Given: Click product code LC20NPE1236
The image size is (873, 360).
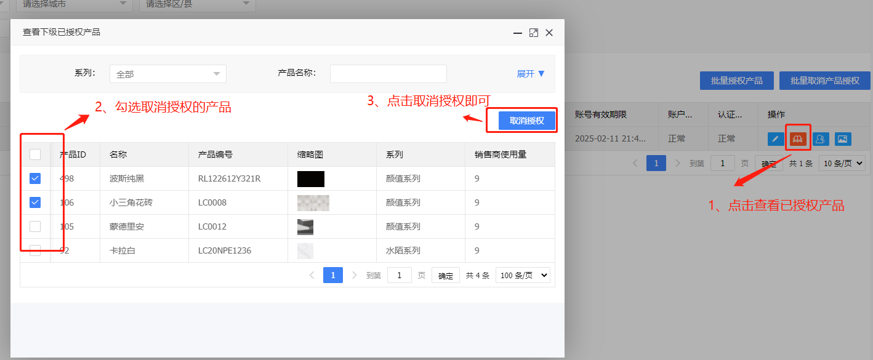Looking at the screenshot, I should [225, 250].
